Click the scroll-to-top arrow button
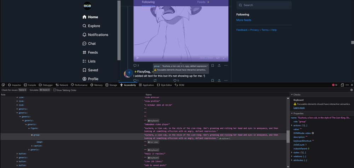The width and height of the screenshot is (354, 168). point(129,73)
